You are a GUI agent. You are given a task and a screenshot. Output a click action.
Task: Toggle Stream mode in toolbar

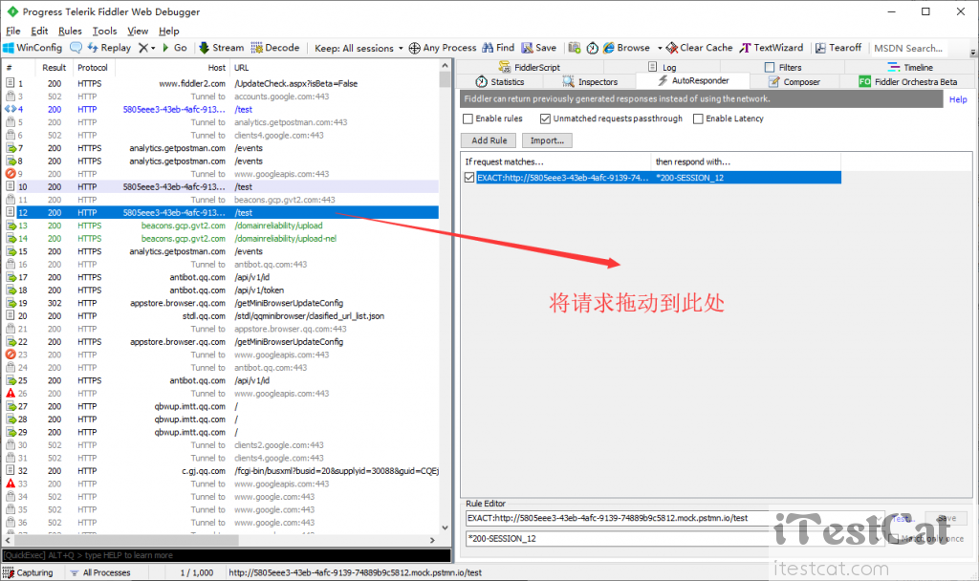[222, 48]
